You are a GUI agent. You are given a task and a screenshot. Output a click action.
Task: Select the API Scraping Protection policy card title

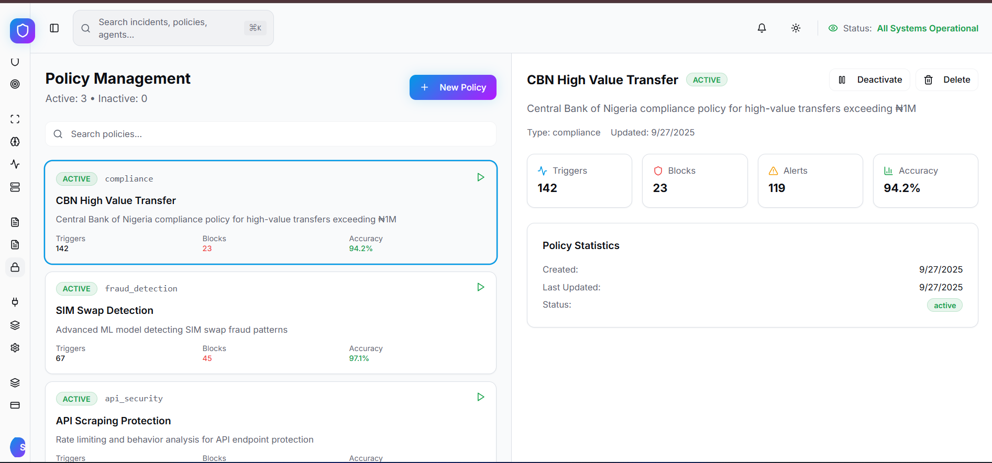114,421
